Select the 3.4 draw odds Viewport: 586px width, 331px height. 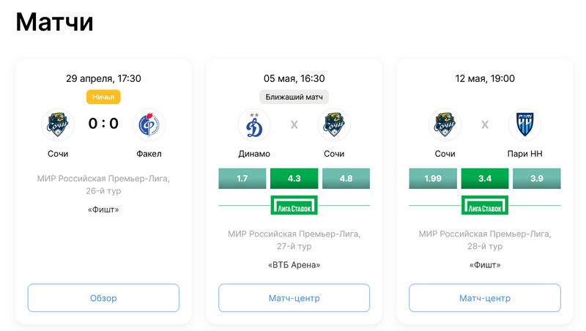coord(484,179)
